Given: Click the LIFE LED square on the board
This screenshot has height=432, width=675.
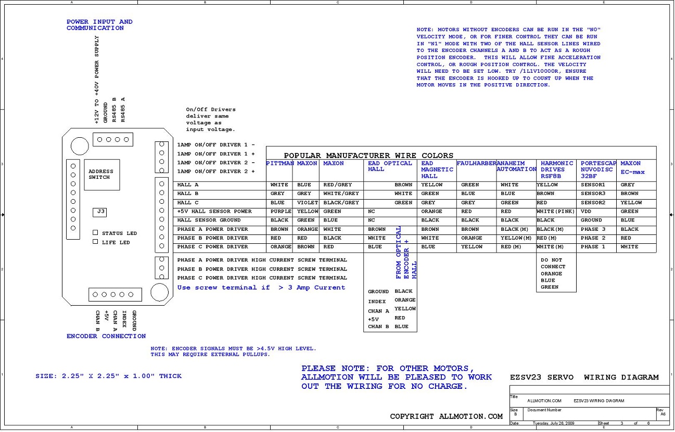Looking at the screenshot, I should point(95,242).
